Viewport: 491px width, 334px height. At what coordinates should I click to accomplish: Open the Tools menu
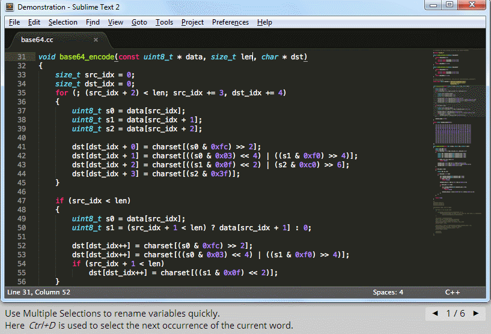tap(165, 22)
